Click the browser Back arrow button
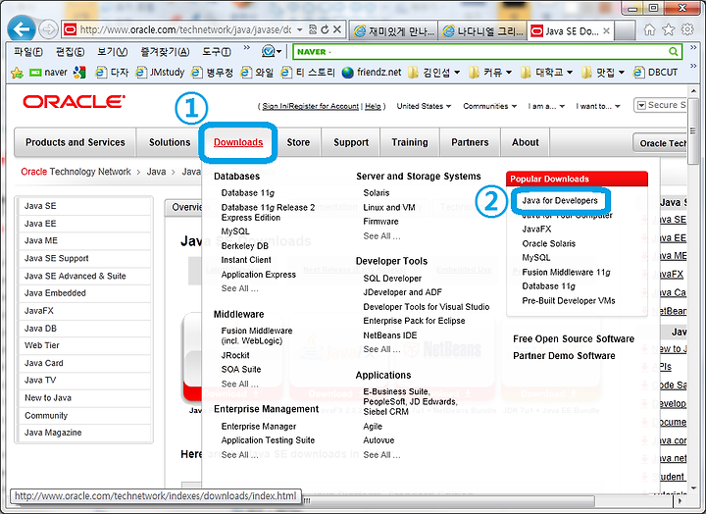Image resolution: width=706 pixels, height=514 pixels. click(22, 29)
